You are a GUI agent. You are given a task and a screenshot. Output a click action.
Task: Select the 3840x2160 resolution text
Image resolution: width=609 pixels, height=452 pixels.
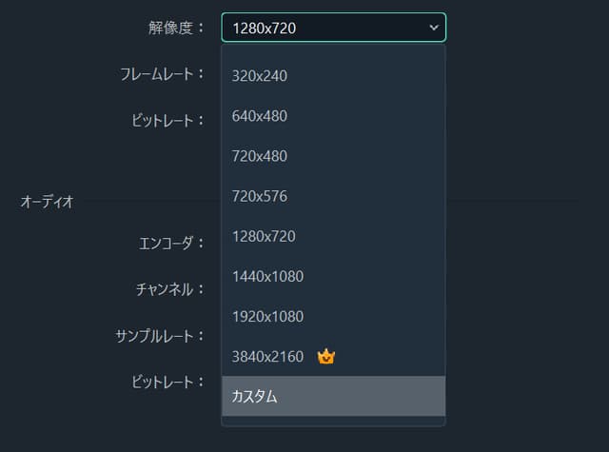click(x=267, y=357)
